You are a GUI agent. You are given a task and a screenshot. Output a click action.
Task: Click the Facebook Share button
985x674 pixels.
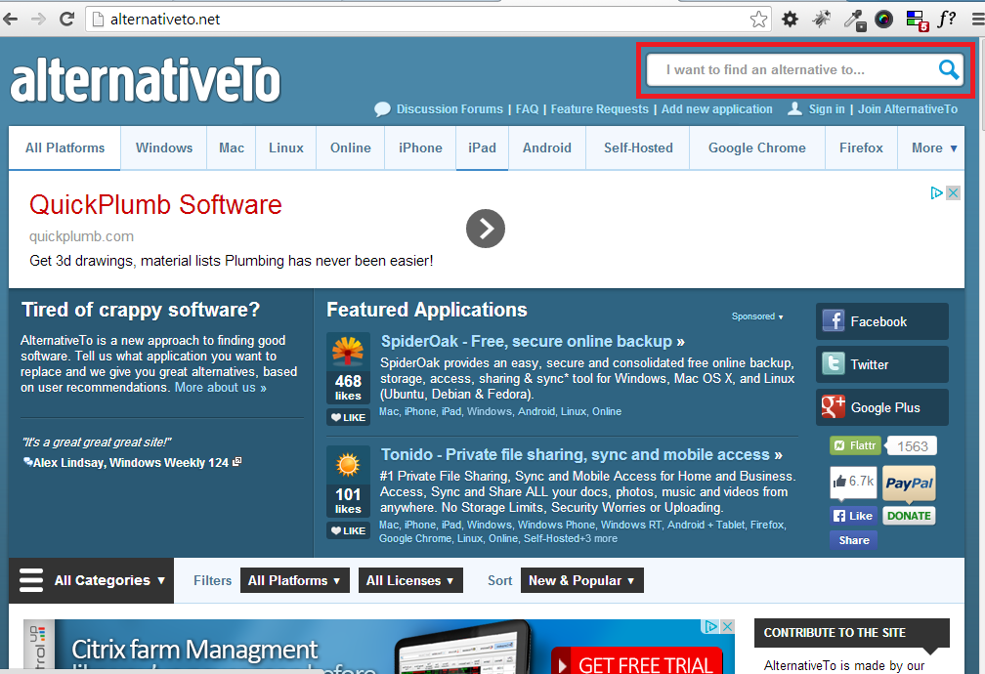pos(854,540)
